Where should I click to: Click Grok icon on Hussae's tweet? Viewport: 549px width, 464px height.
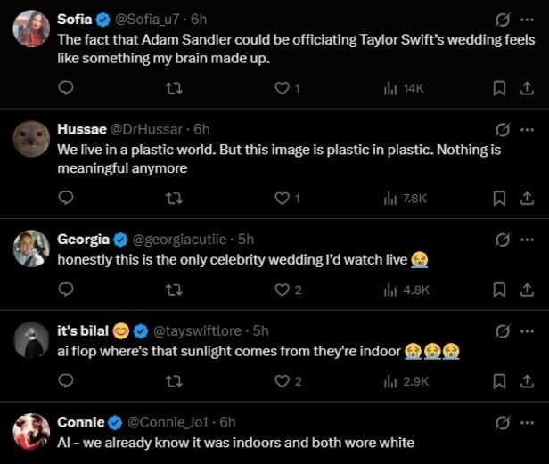tap(503, 130)
